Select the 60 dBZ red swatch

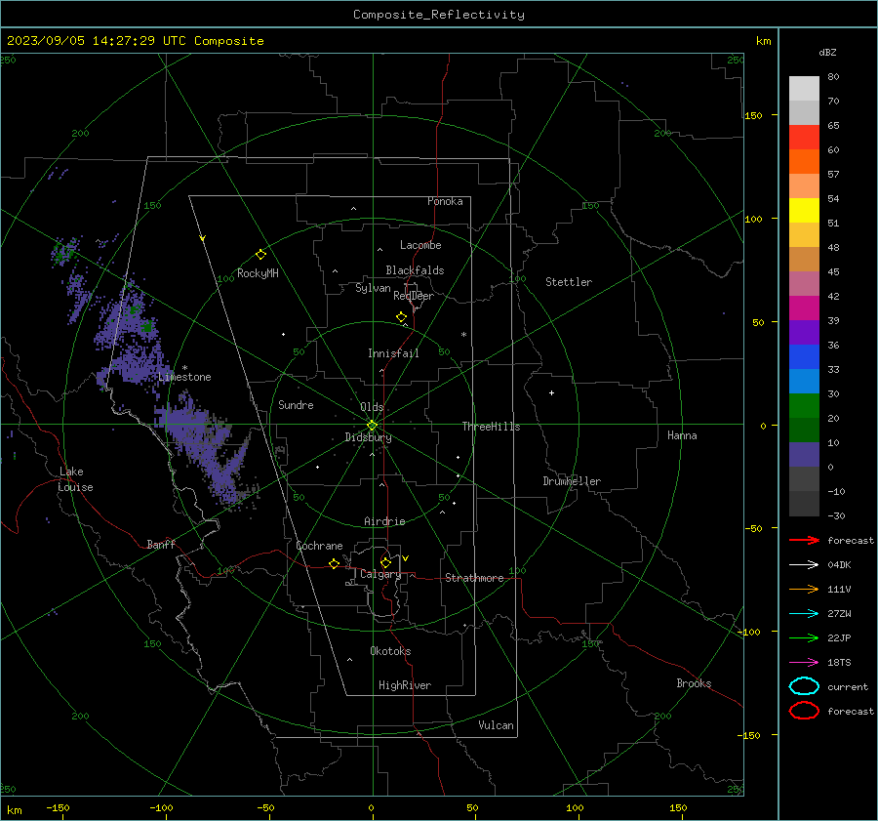[804, 138]
